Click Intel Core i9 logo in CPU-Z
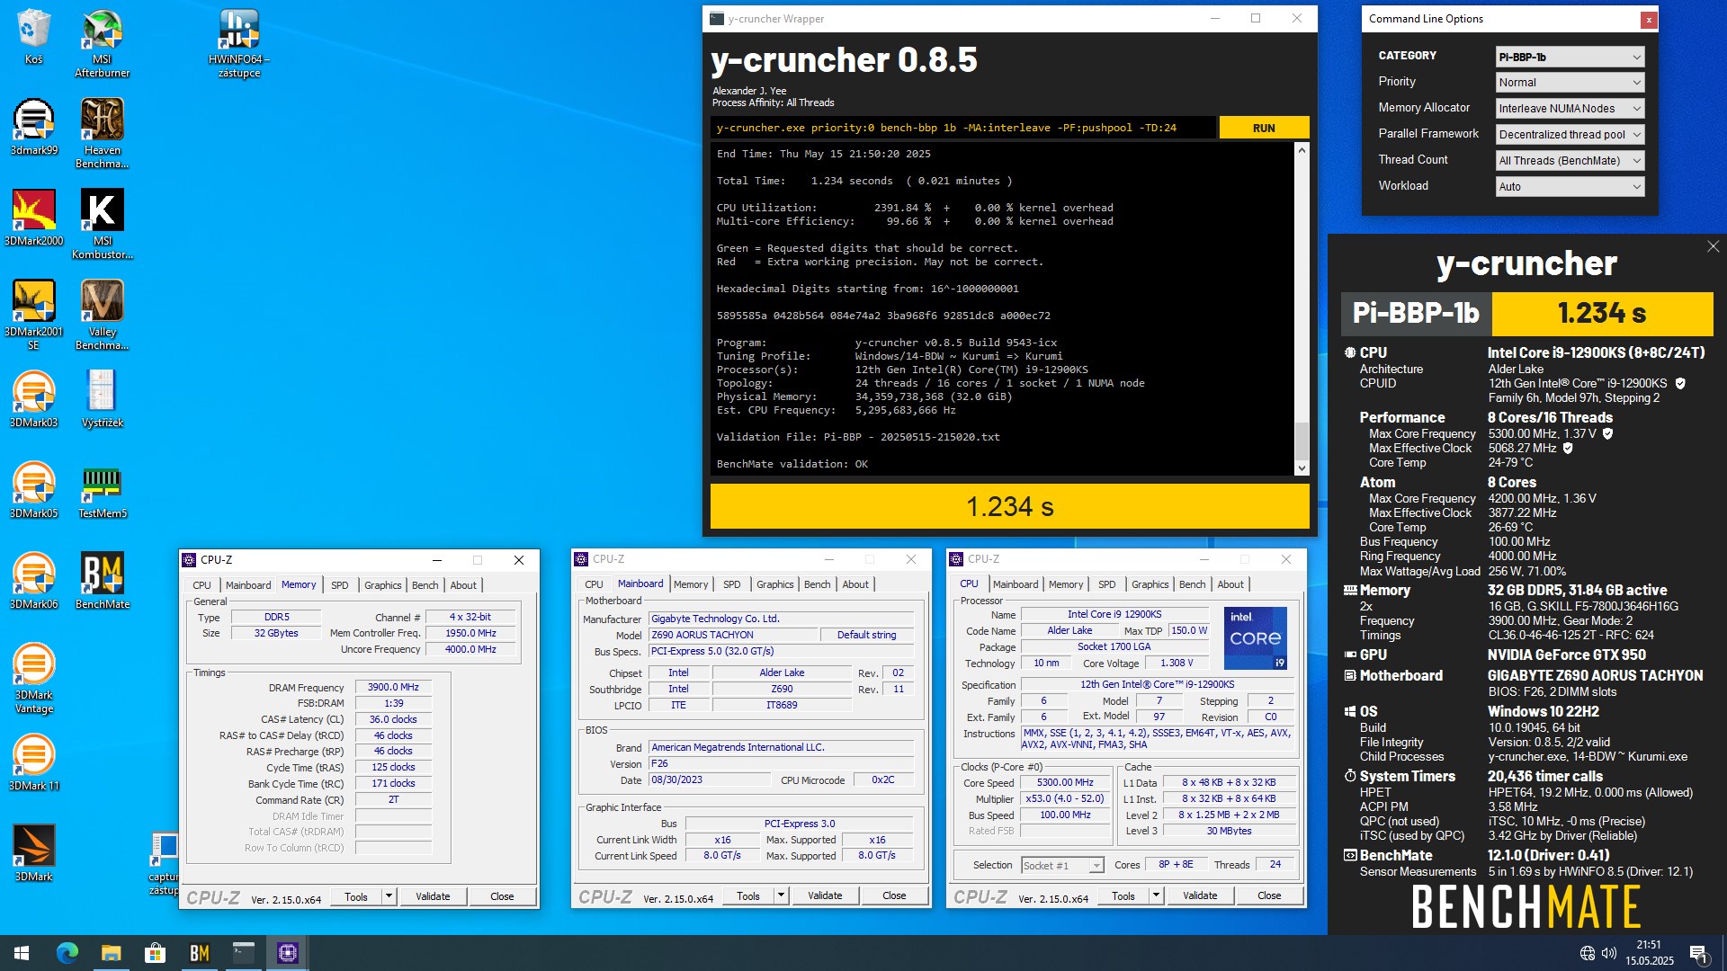 1255,638
